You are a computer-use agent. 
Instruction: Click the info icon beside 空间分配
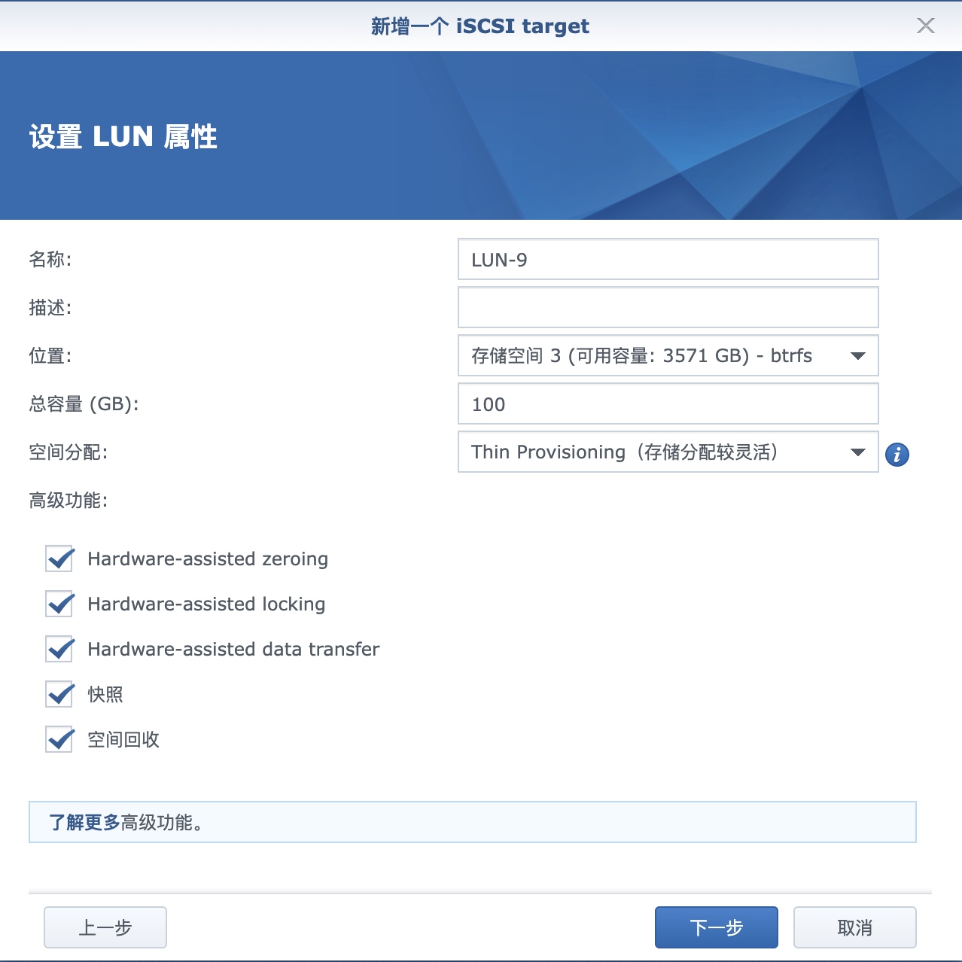pos(897,455)
